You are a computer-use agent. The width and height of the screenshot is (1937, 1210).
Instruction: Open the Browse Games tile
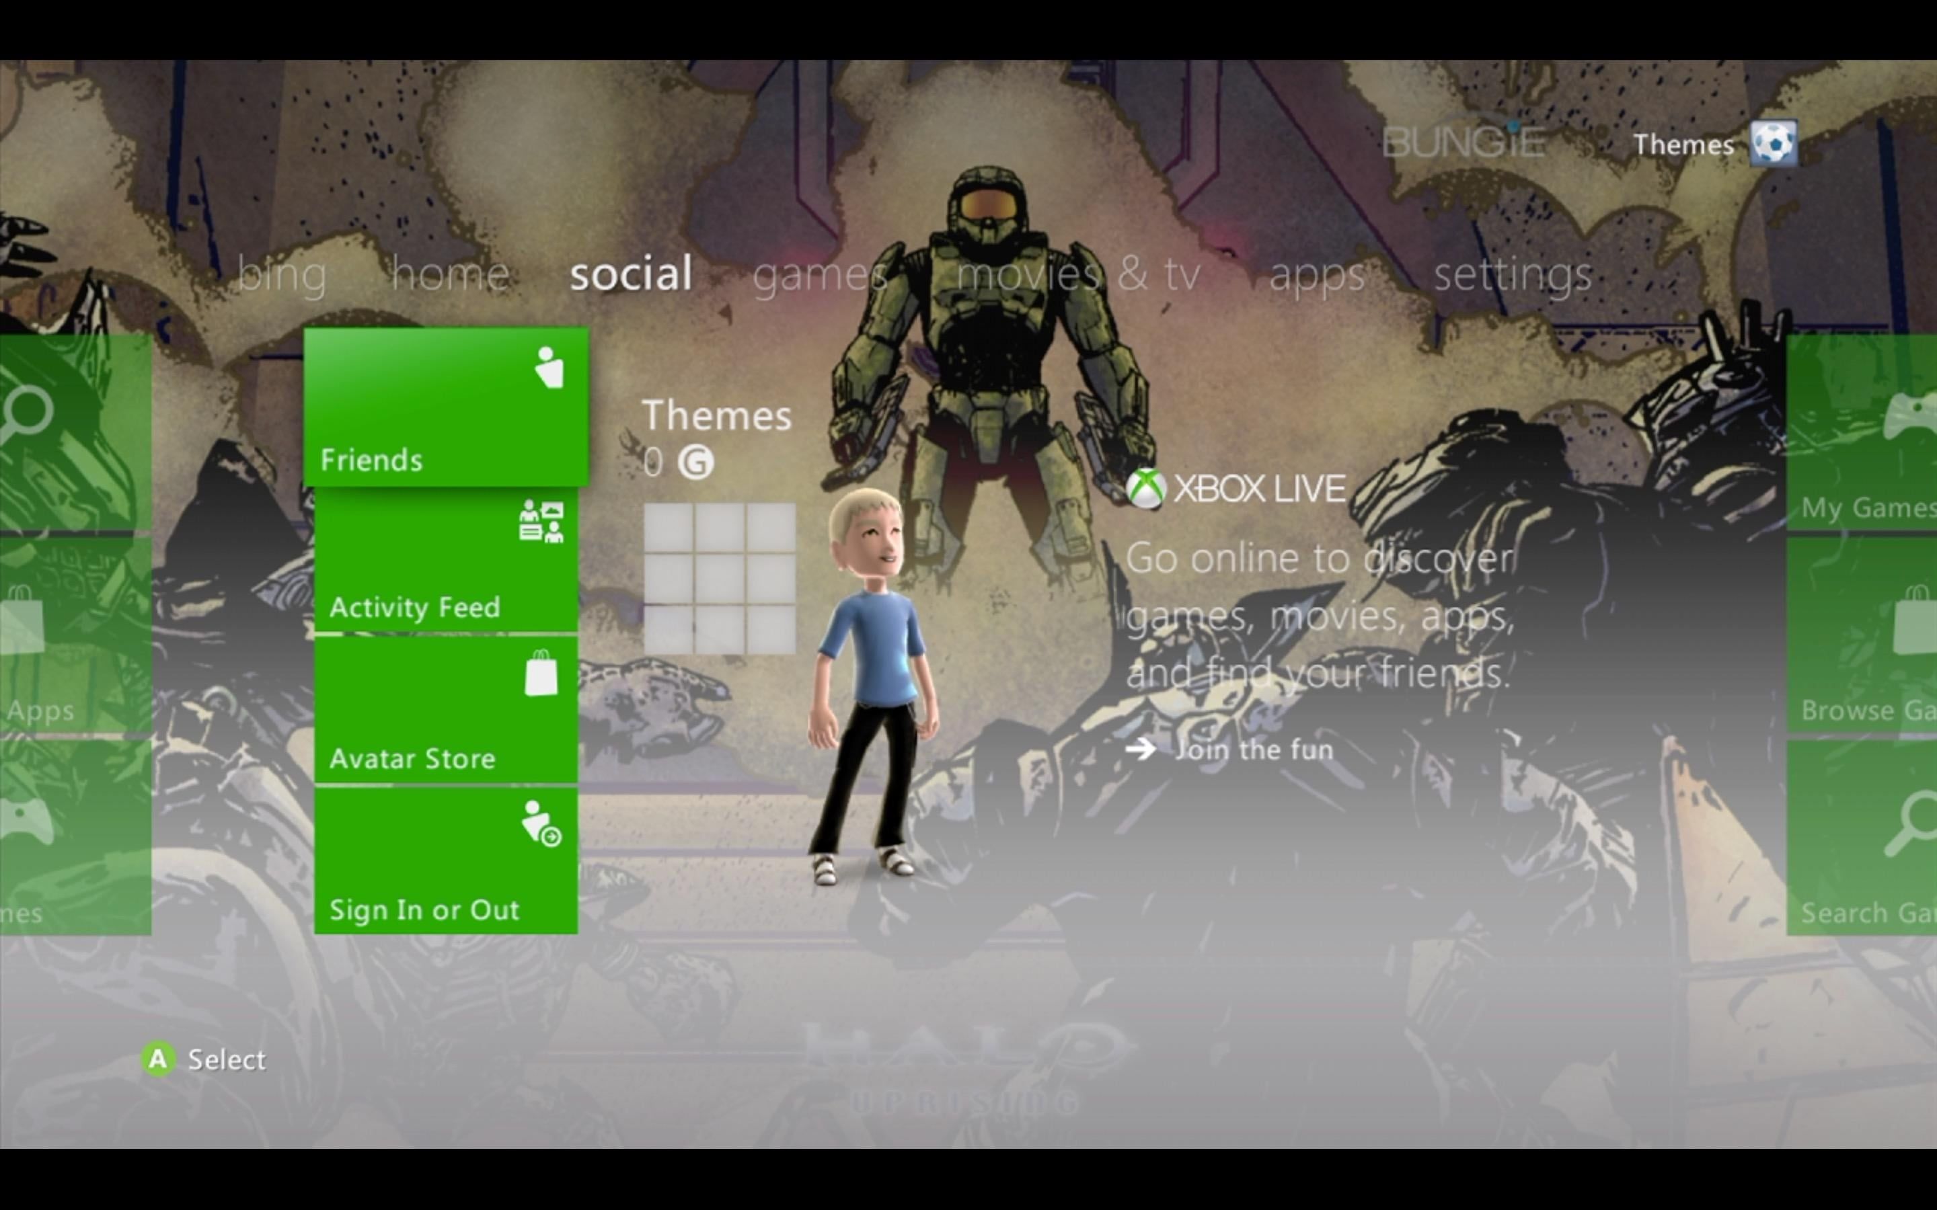(1862, 635)
